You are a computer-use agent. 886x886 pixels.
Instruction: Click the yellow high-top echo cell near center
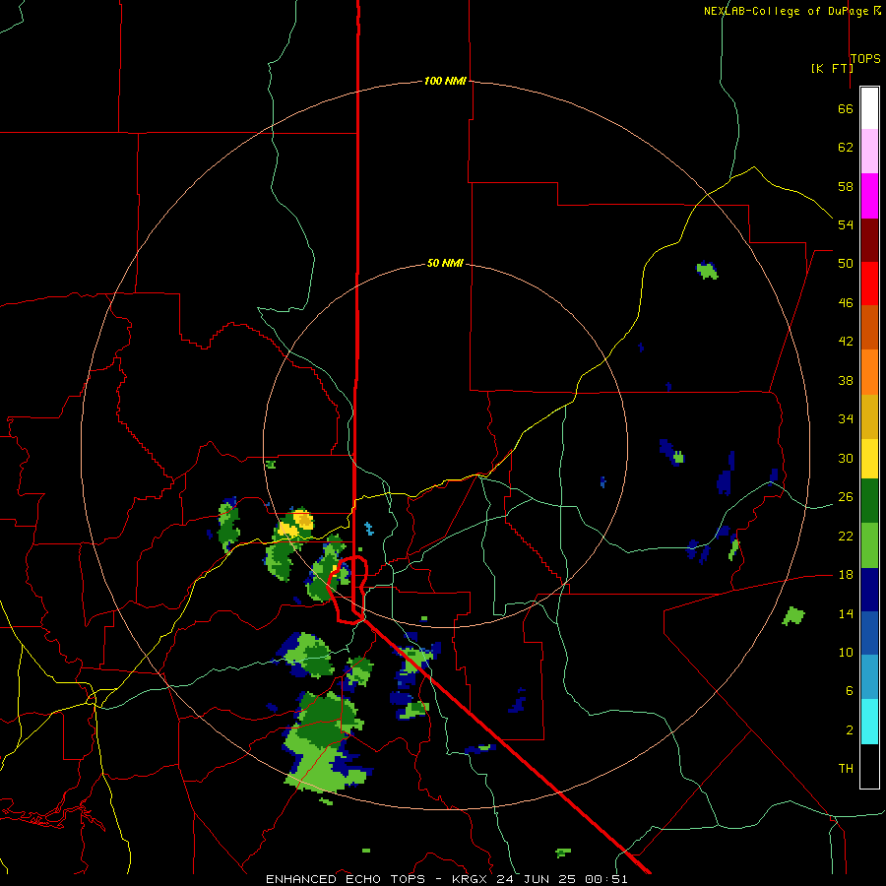coord(296,524)
